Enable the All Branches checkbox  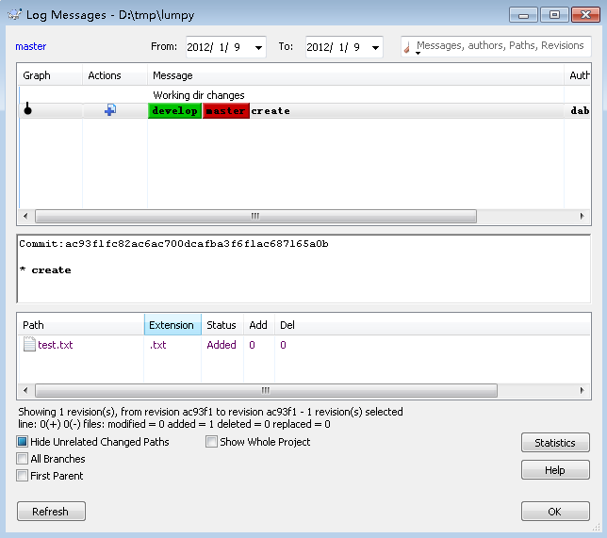pos(23,459)
